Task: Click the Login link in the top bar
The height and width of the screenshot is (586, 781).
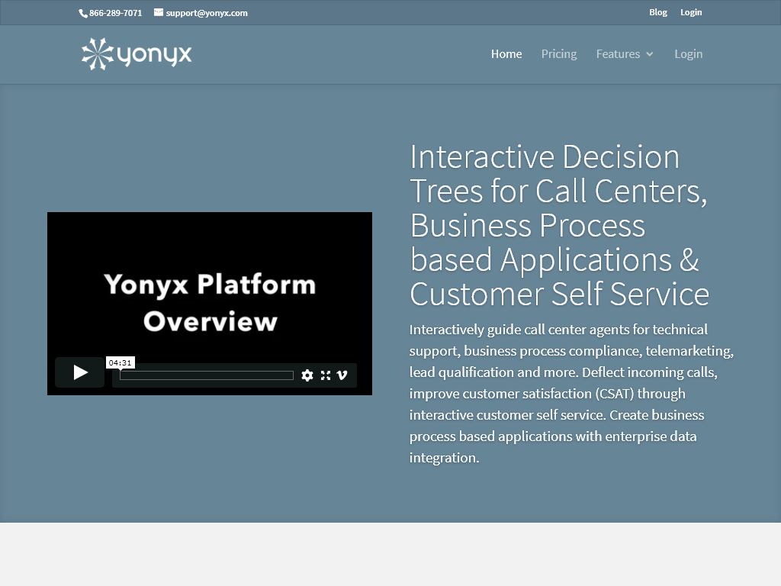Action: pos(691,12)
